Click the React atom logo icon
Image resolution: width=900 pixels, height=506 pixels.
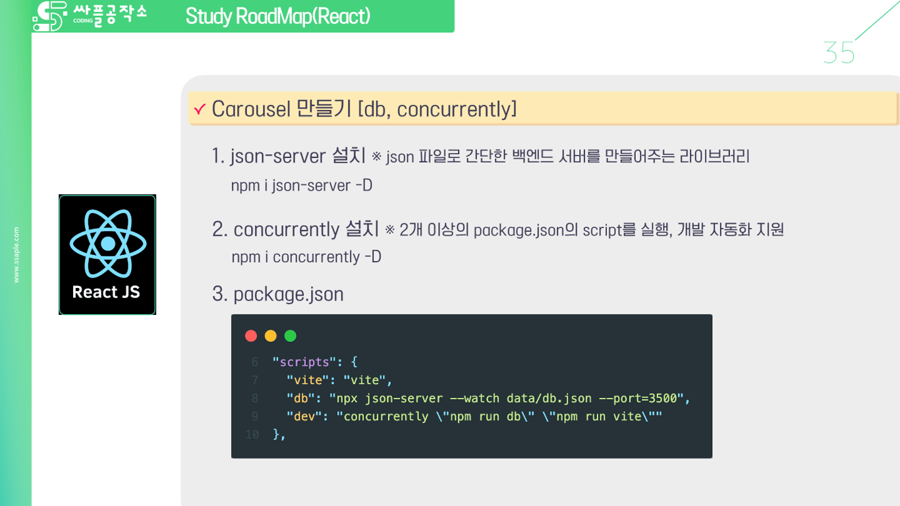coord(107,242)
